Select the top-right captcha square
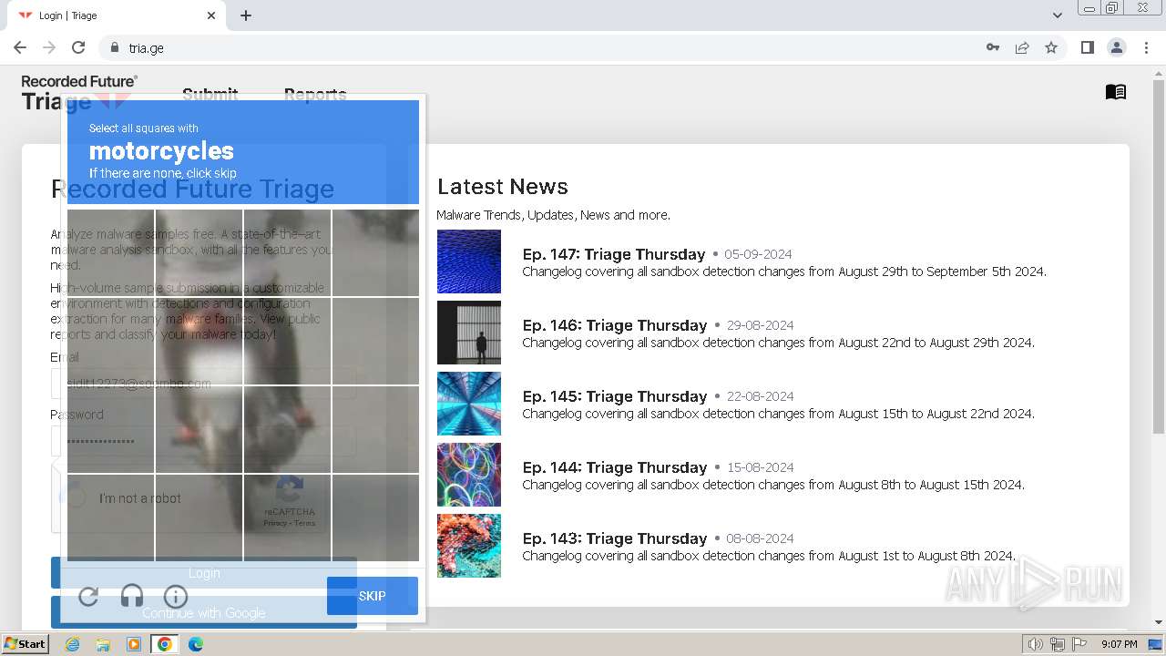The image size is (1166, 656). pyautogui.click(x=375, y=253)
